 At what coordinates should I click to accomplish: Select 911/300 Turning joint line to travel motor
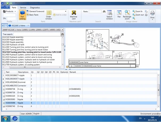tap(25, 50)
